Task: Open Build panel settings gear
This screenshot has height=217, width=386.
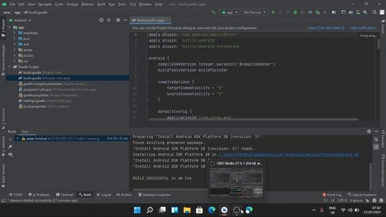Action: click(369, 131)
